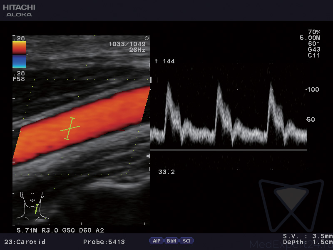Click the green sample volume caliper cross
The width and height of the screenshot is (333, 250).
click(70, 128)
